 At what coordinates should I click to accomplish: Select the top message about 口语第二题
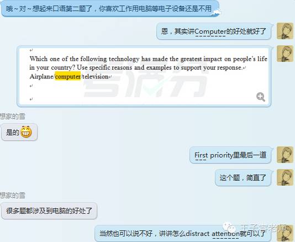click(110, 8)
